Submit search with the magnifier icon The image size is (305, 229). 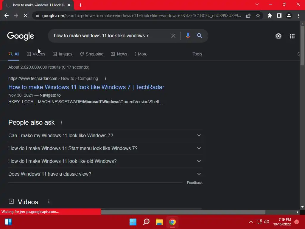200,36
